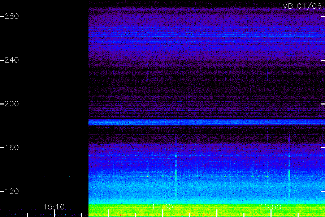
Task: Click the MB 01/06 date label
Action: (302, 6)
